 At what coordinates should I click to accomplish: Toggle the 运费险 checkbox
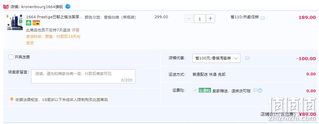pos(195,91)
